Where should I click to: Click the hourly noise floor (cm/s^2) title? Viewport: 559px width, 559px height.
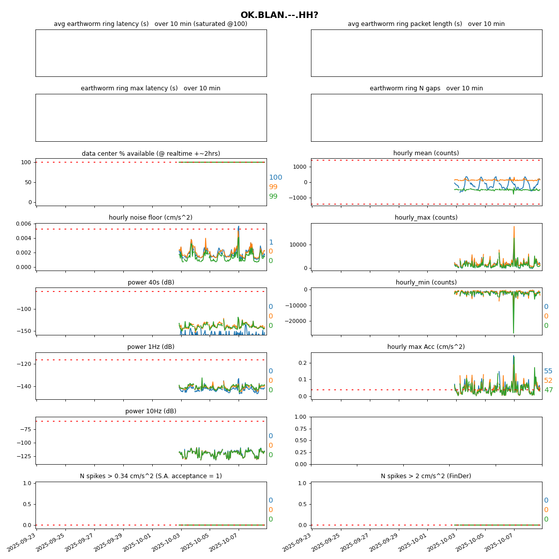(150, 218)
